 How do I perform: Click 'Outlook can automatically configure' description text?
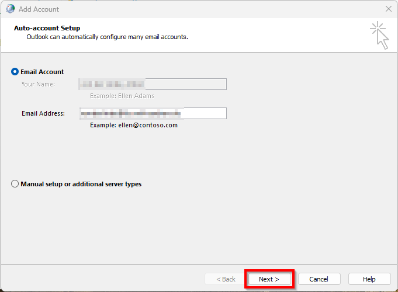click(x=107, y=37)
